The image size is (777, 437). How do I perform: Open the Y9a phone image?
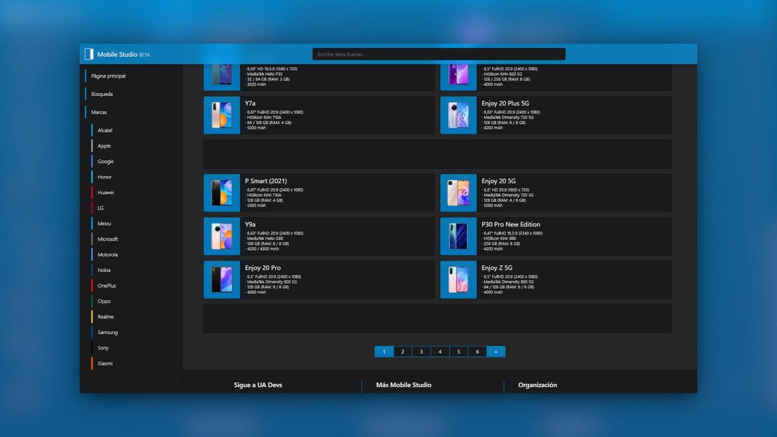pyautogui.click(x=221, y=236)
